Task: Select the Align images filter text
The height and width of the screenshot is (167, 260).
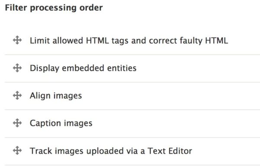Action: point(56,96)
